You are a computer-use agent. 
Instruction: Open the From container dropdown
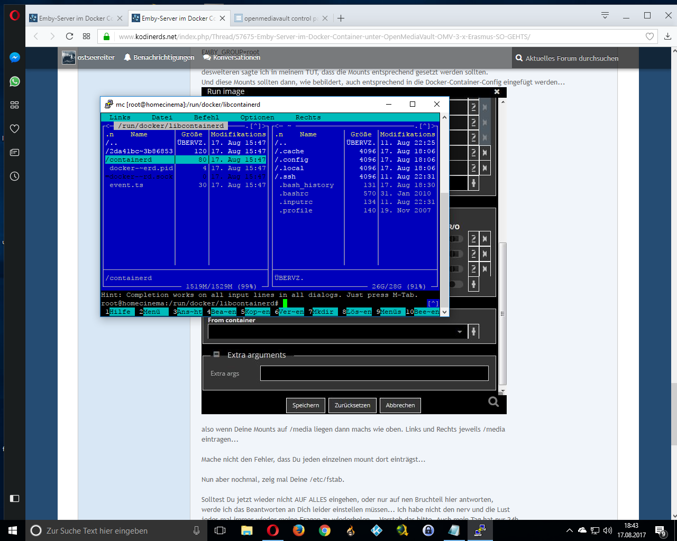(x=459, y=332)
